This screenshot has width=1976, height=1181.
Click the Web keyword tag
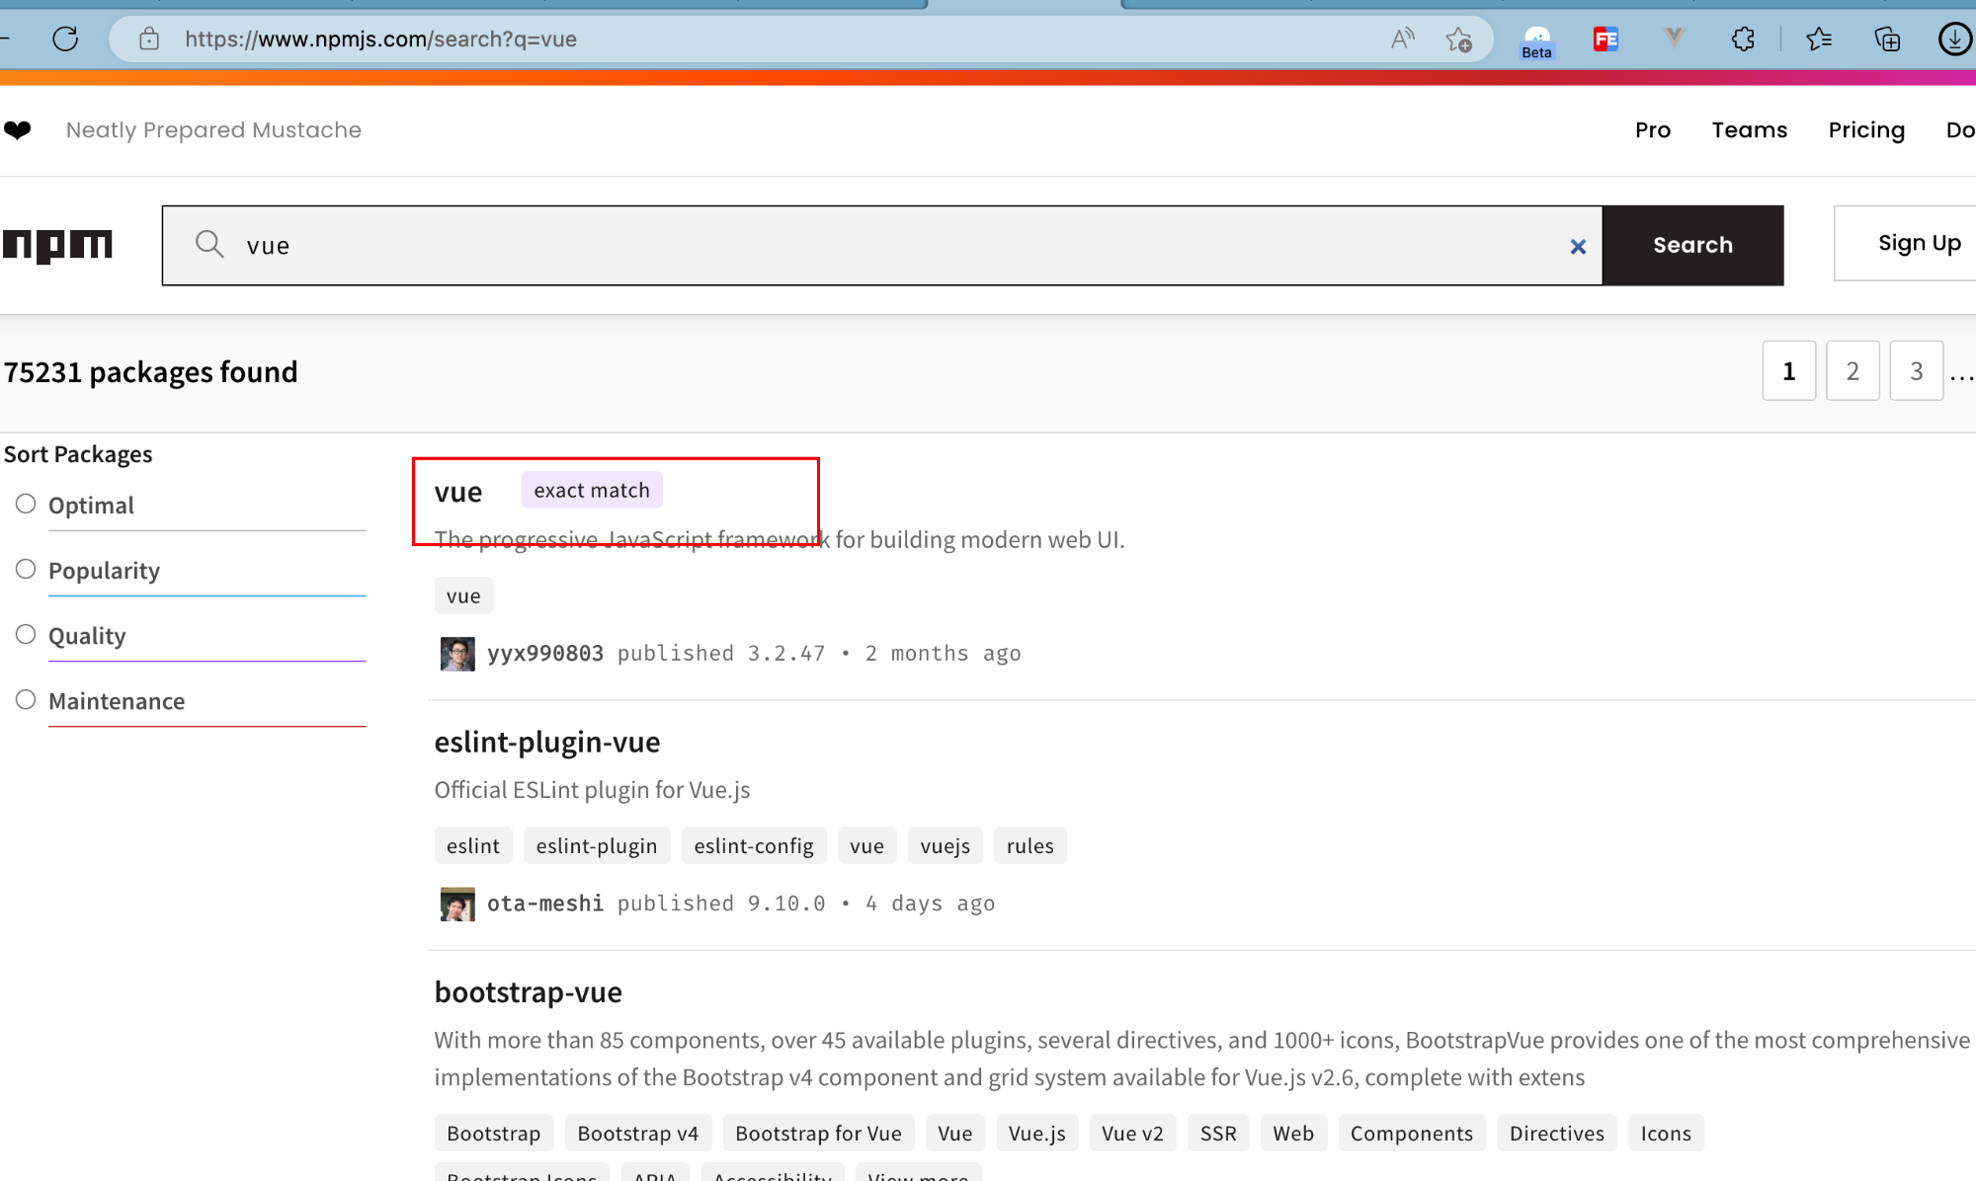[x=1293, y=1134]
